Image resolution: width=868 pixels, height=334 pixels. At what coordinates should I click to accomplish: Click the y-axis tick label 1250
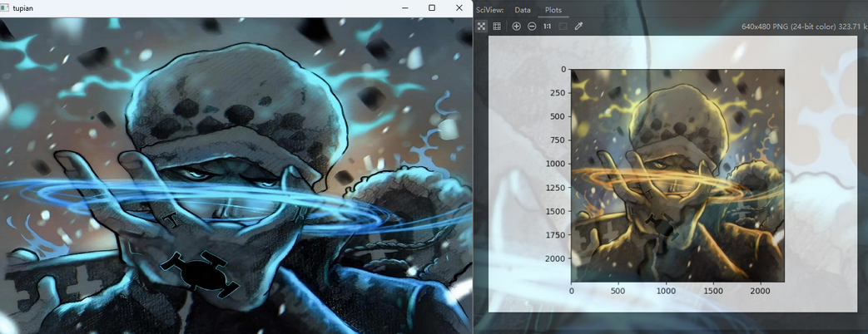point(557,188)
